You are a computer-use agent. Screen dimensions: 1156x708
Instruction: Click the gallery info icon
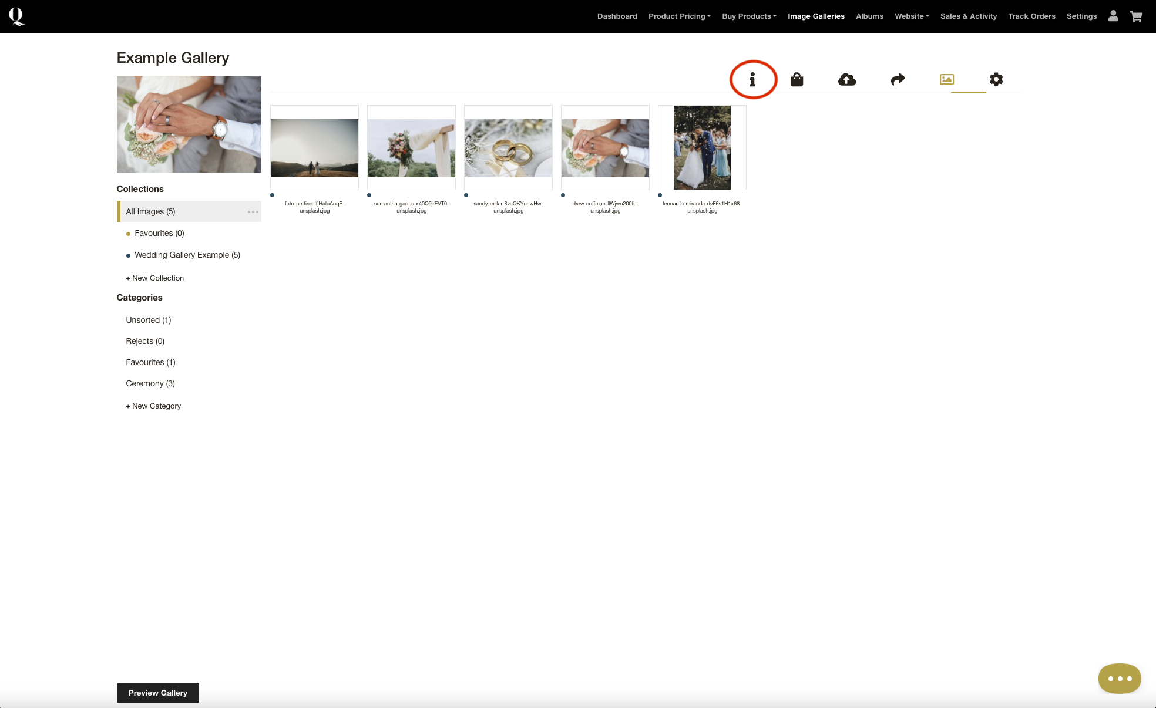coord(752,79)
